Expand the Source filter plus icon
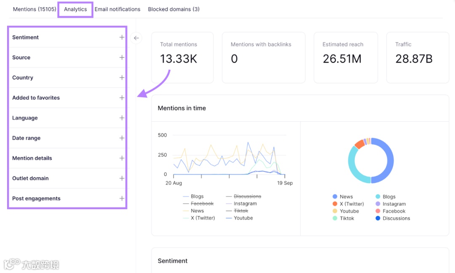This screenshot has height=273, width=455. 122,57
